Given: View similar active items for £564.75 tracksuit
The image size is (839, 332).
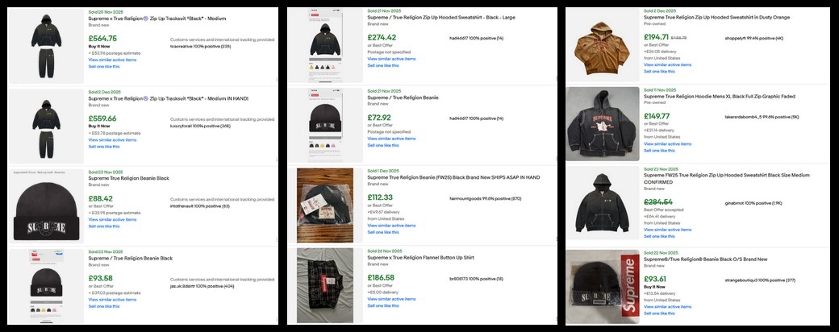Looking at the screenshot, I should point(112,60).
